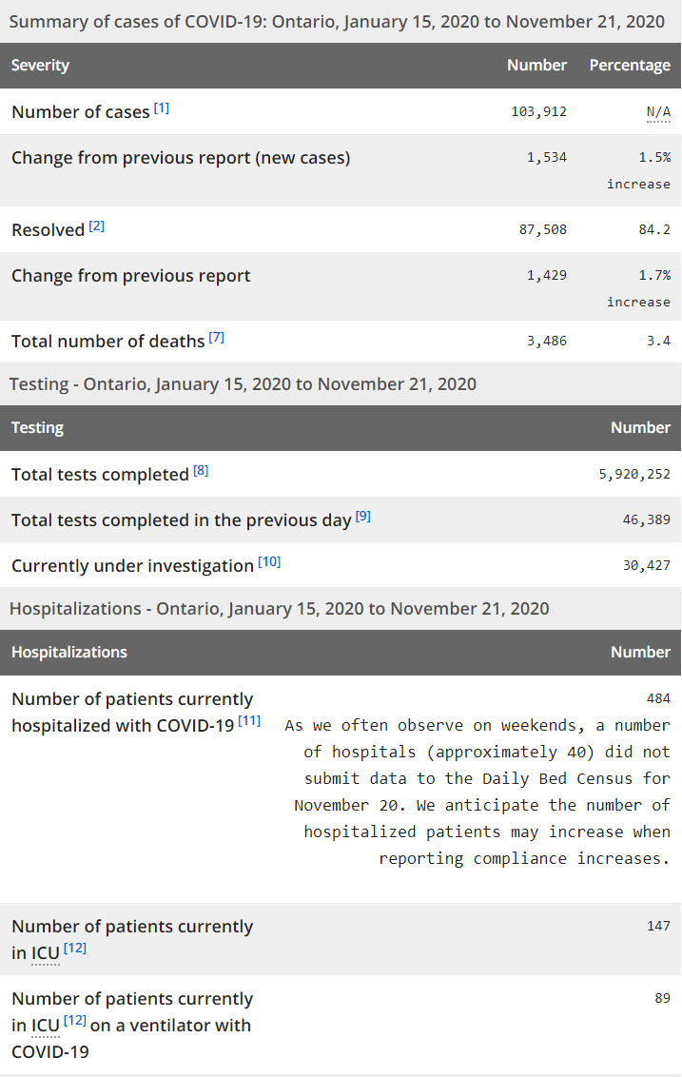The image size is (682, 1077).
Task: Click the deaths count 3,486
Action: coord(546,341)
